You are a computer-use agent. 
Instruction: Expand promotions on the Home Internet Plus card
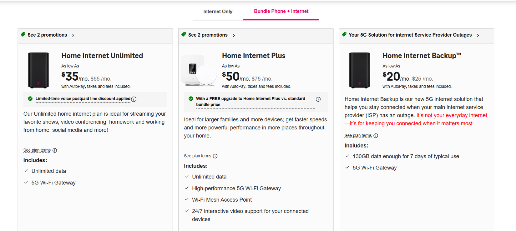[x=208, y=35]
